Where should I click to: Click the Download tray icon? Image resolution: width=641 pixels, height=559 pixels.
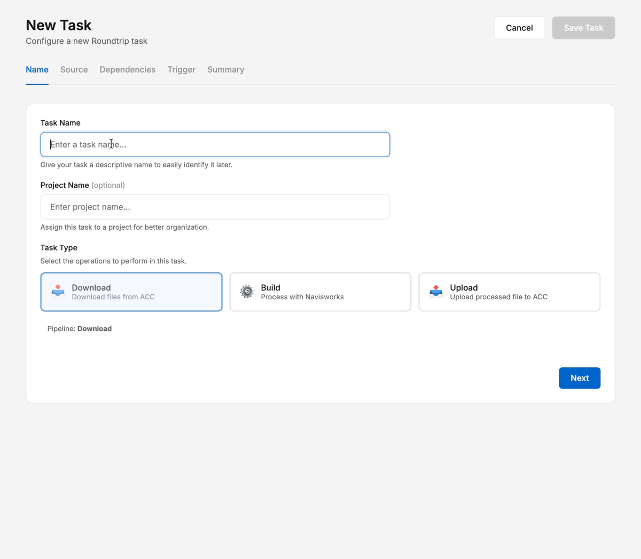[58, 291]
